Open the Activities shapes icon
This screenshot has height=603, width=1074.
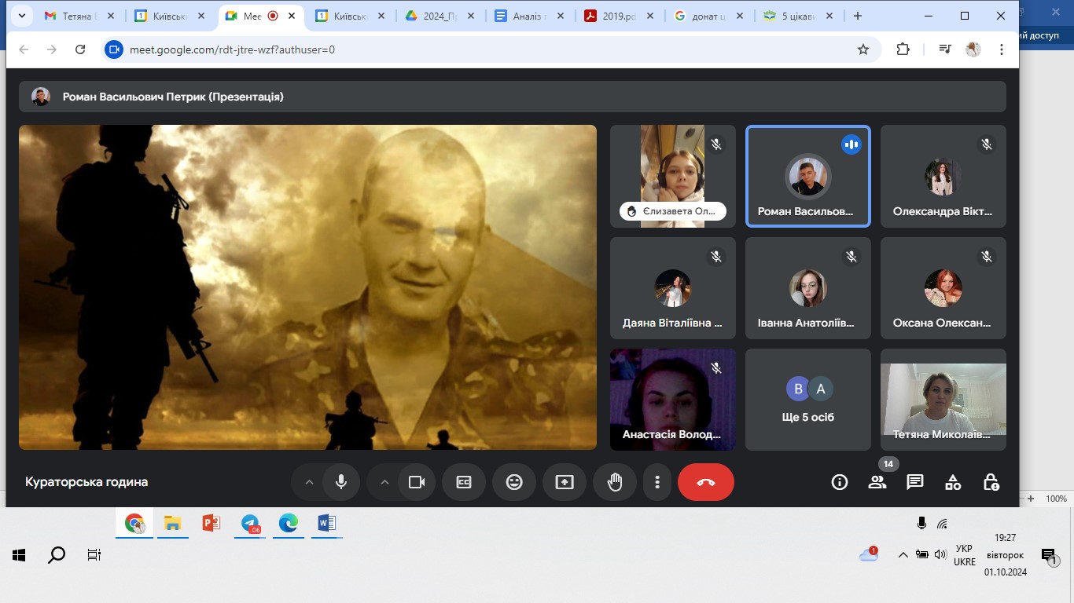pos(952,482)
